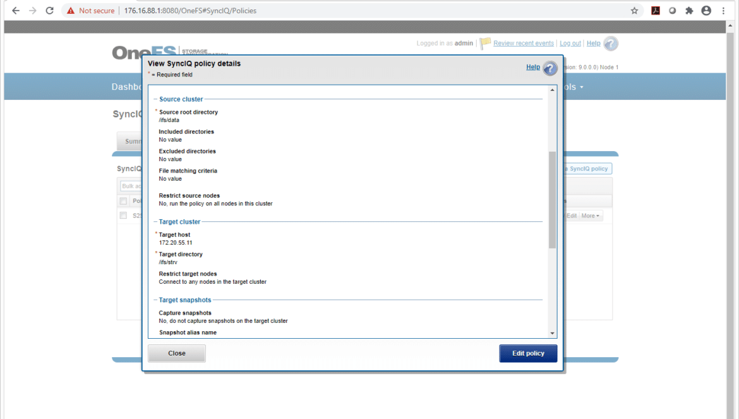Toggle the select-all policies checkbox

123,201
